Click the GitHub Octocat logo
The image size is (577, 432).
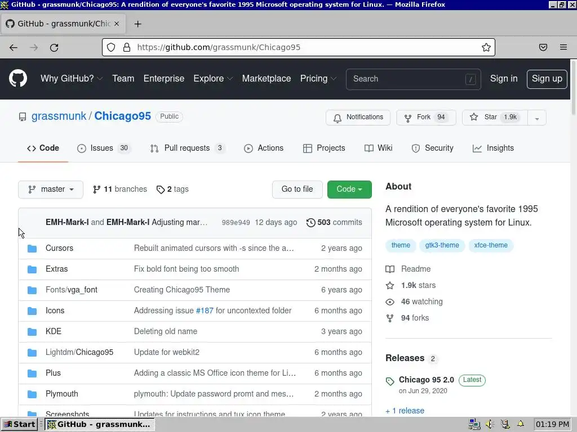coord(18,78)
